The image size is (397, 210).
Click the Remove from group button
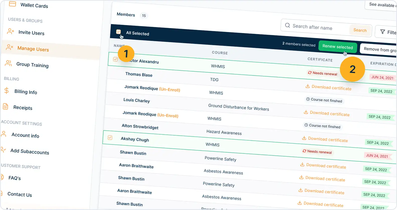[x=378, y=49]
